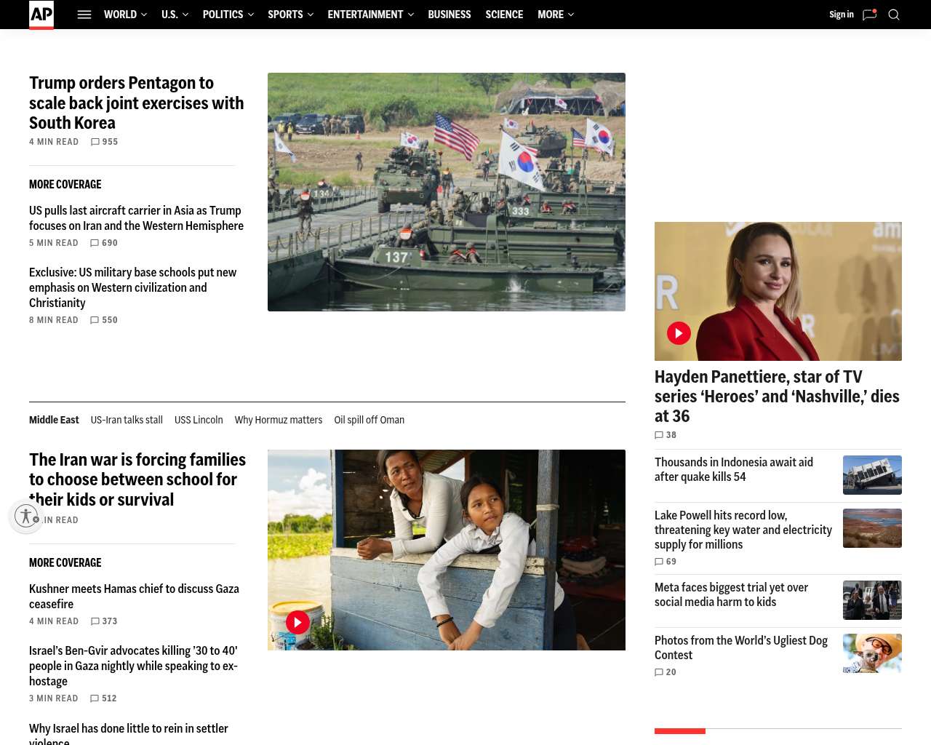Screen dimensions: 931x745
Task: Read Trump orders Pentagon headline story
Action: pyautogui.click(x=137, y=103)
